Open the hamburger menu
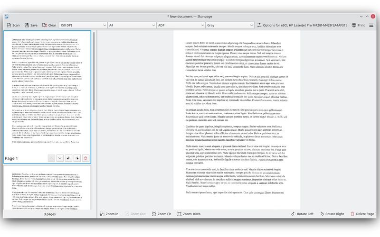380x237 pixels. pyautogui.click(x=371, y=25)
